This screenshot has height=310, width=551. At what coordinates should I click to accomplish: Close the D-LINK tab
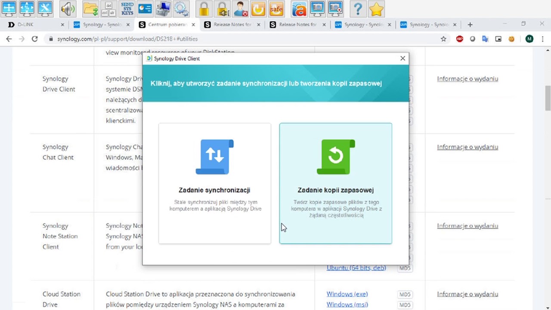(x=62, y=25)
